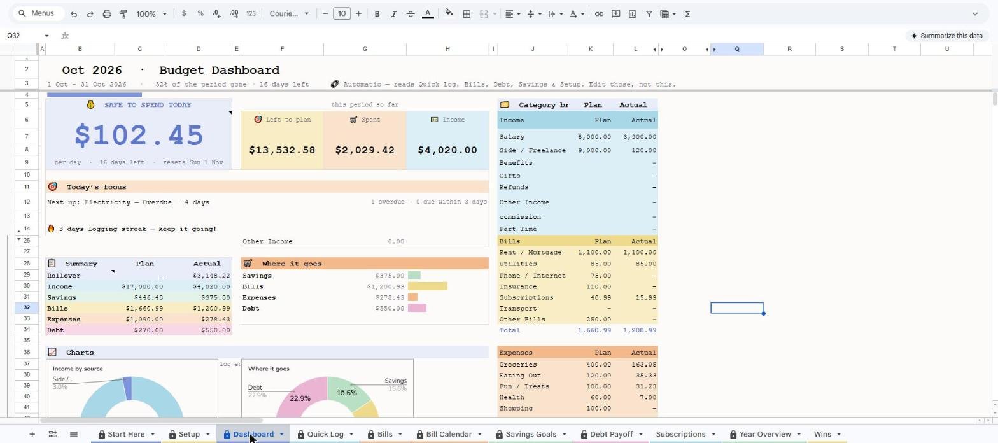The image size is (998, 443).
Task: Toggle strikethrough formatting
Action: click(411, 14)
